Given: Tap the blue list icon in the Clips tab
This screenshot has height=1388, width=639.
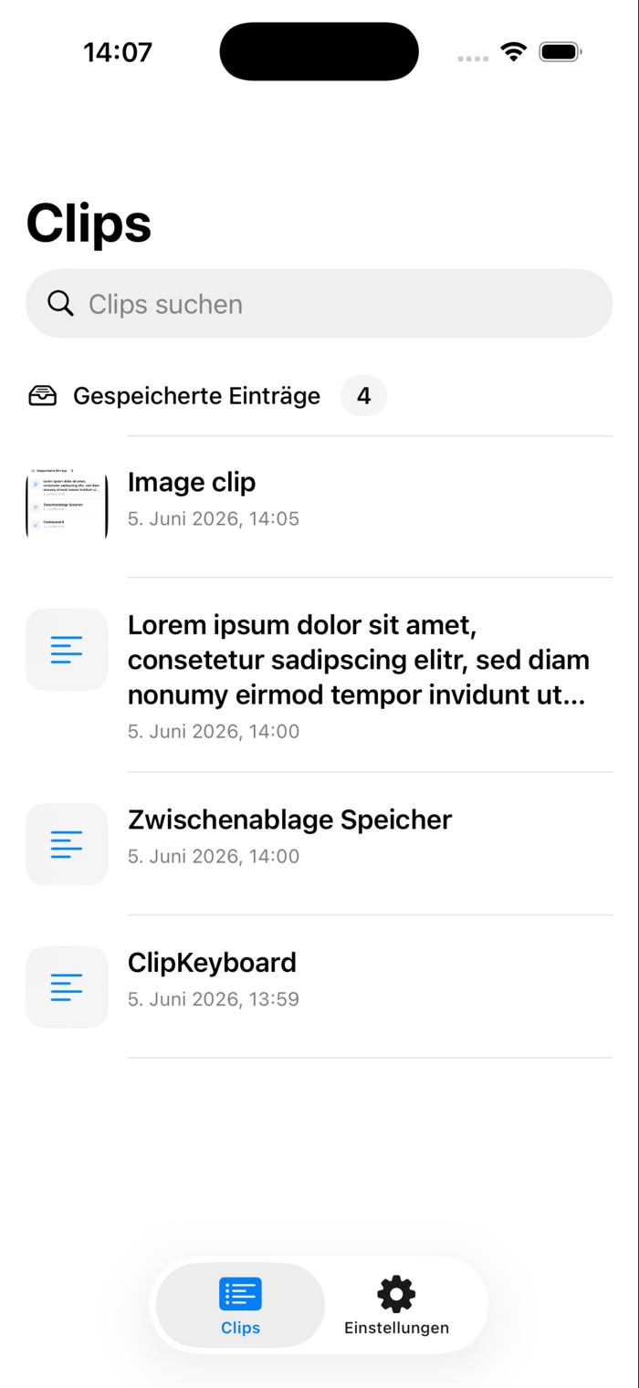Looking at the screenshot, I should pos(241,1294).
